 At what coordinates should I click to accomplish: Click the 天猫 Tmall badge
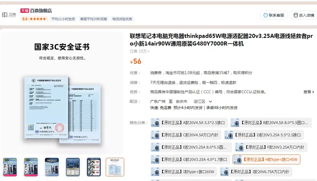25,11
